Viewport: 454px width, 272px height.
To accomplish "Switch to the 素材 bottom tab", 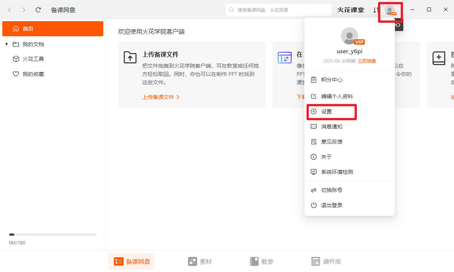I will click(200, 261).
